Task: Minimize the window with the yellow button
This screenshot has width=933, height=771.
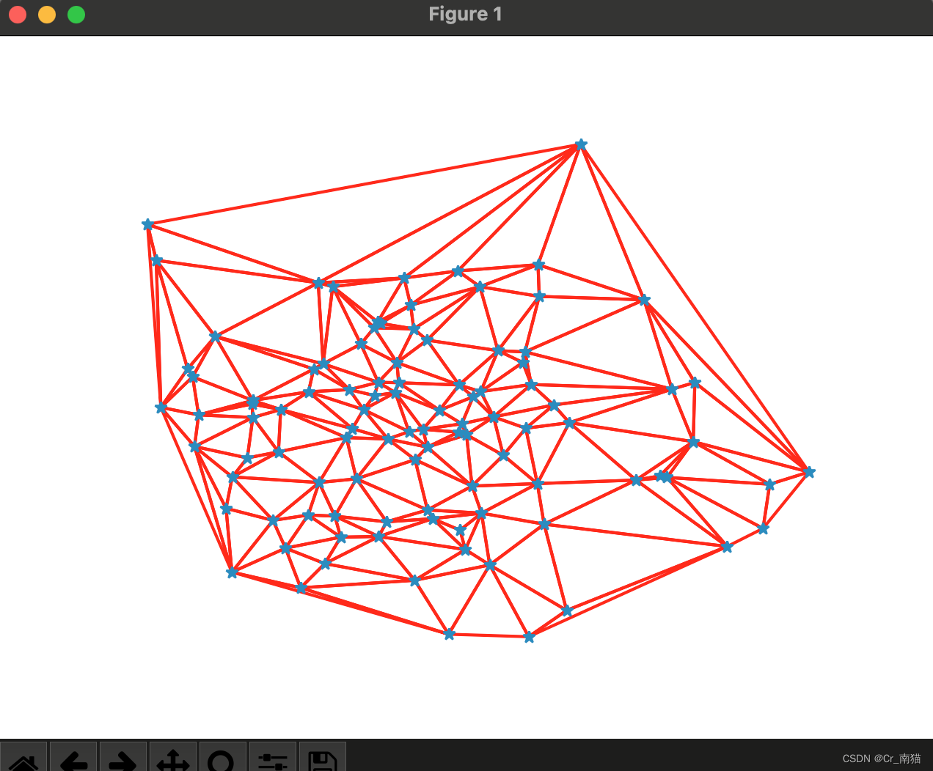Action: (x=47, y=14)
